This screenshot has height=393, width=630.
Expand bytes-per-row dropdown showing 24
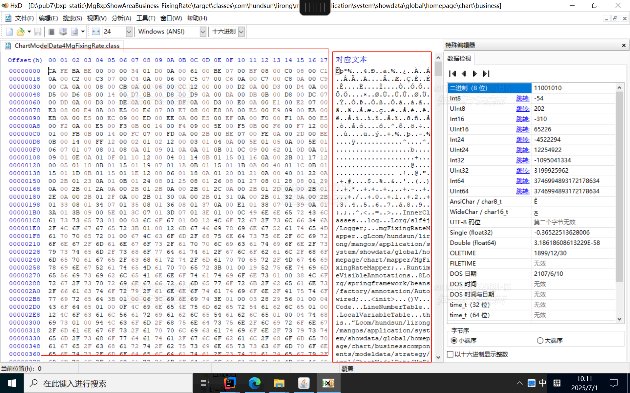click(x=129, y=32)
